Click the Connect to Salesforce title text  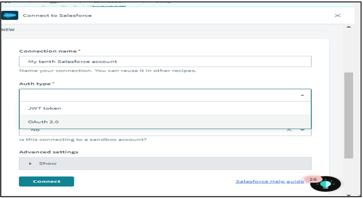pyautogui.click(x=57, y=16)
